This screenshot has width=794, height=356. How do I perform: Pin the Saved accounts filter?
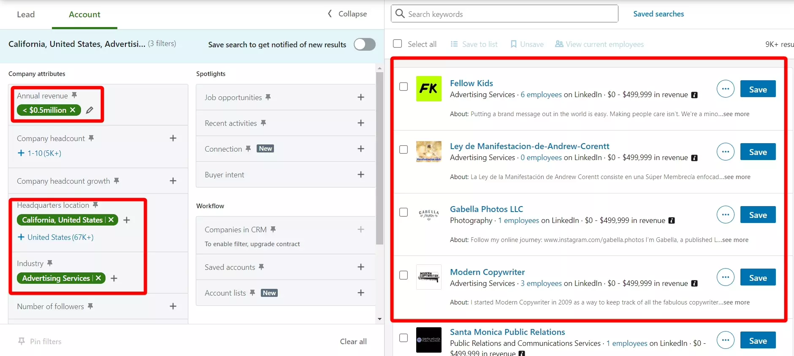(261, 267)
